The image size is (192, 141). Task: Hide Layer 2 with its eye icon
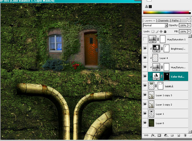(x=145, y=85)
